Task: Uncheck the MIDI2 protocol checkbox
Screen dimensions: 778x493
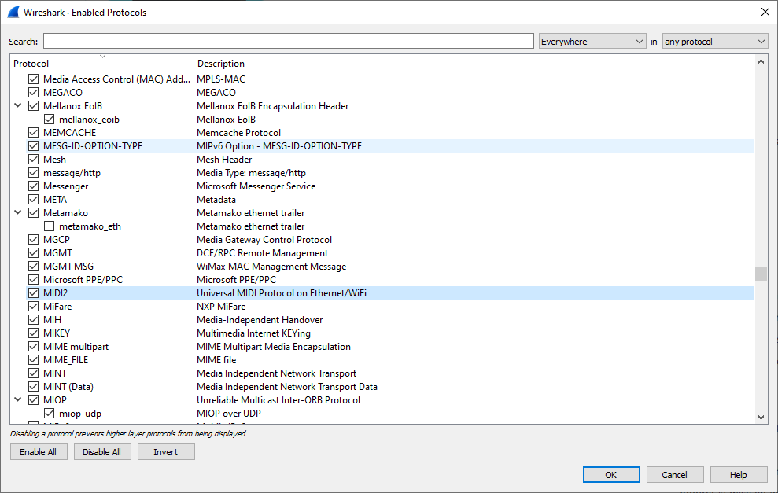Action: pyautogui.click(x=33, y=293)
